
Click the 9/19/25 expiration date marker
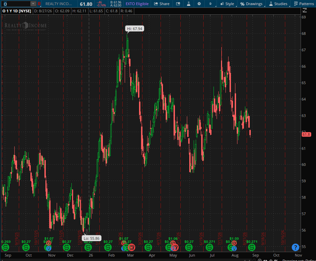16,238
